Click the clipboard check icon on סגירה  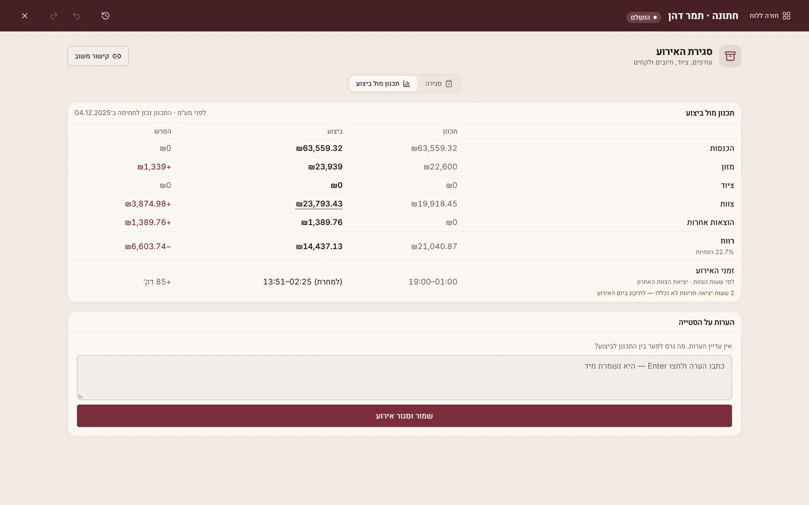pos(449,84)
